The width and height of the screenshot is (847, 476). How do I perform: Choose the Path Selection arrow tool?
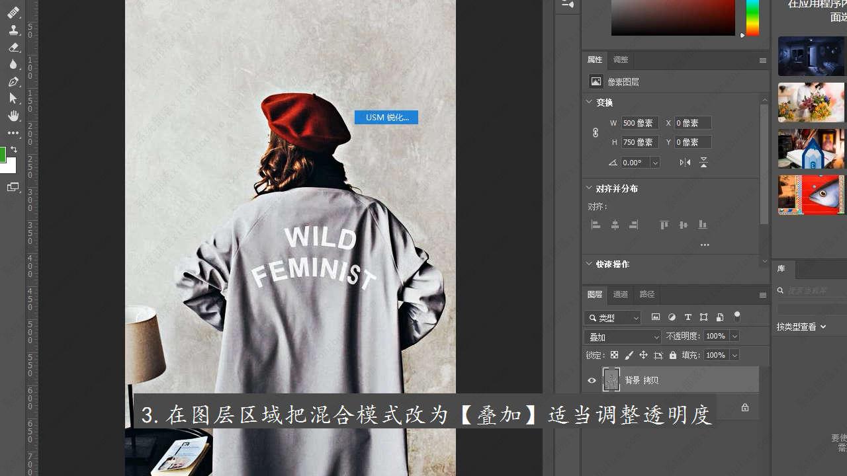[13, 99]
